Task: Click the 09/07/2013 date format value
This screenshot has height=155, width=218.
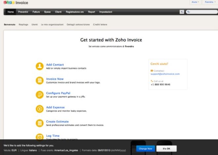Action: click(x=104, y=150)
